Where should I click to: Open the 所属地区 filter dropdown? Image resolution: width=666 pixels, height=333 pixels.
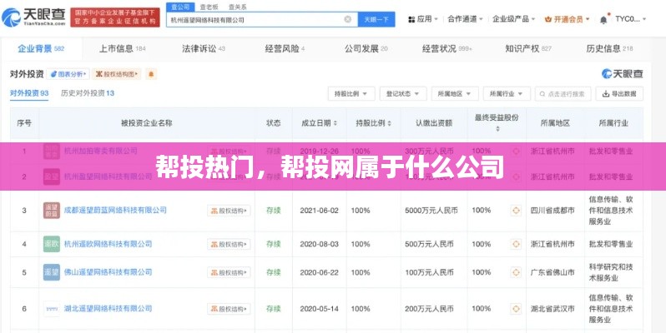tap(453, 94)
